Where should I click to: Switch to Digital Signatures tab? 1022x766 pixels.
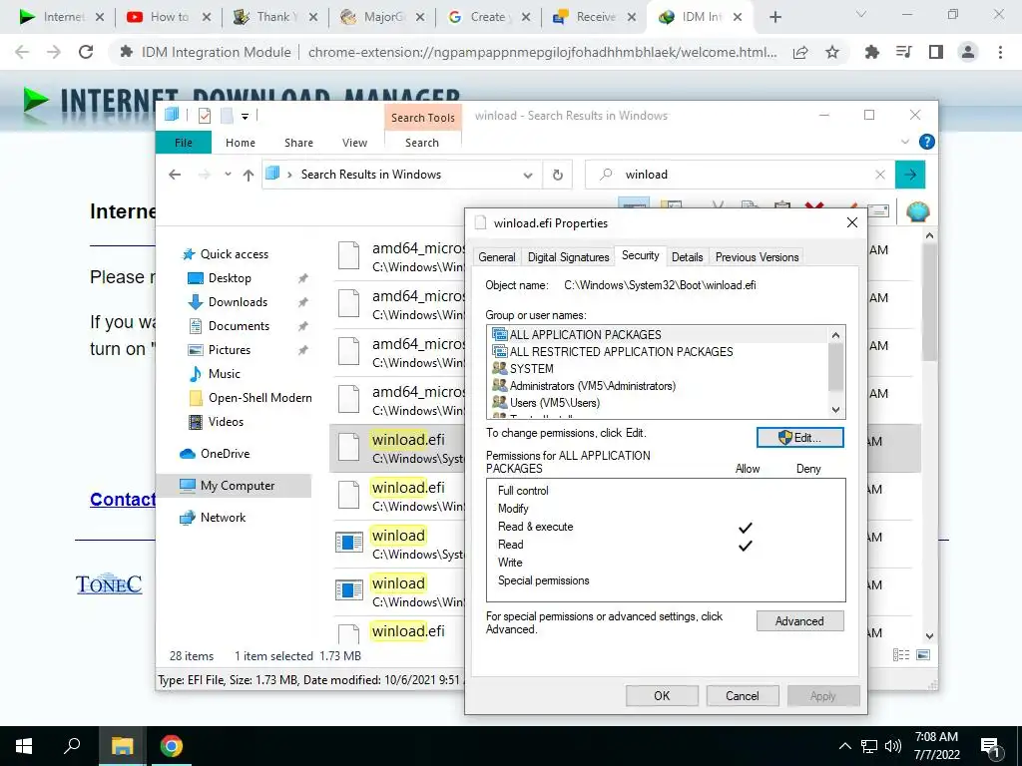click(x=568, y=257)
